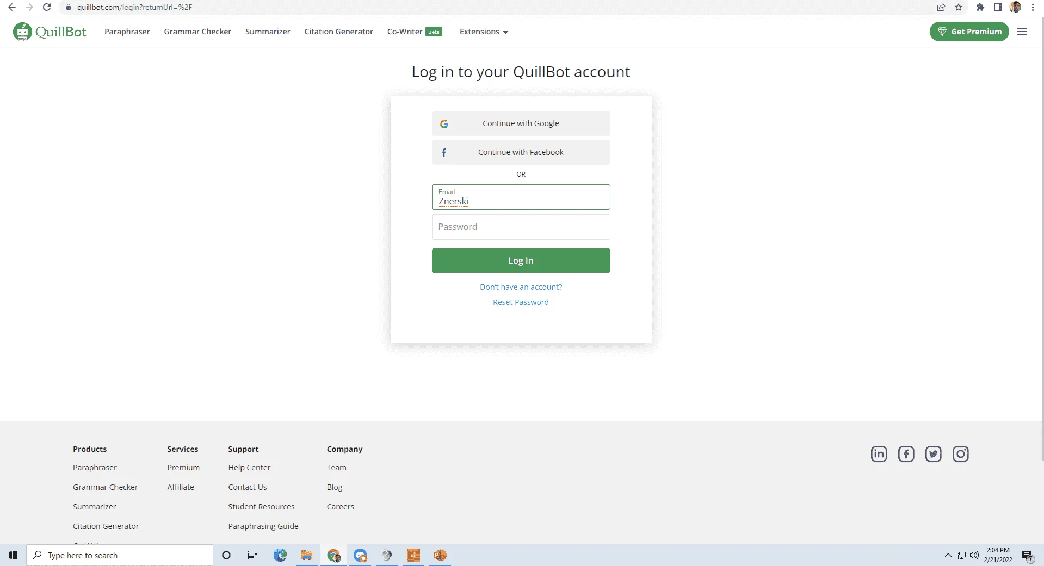Click the green Log In button
This screenshot has width=1044, height=566.
(521, 260)
